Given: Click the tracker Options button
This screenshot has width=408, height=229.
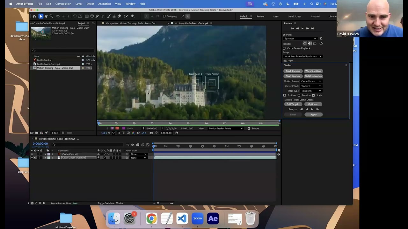Looking at the screenshot, I should click(313, 104).
